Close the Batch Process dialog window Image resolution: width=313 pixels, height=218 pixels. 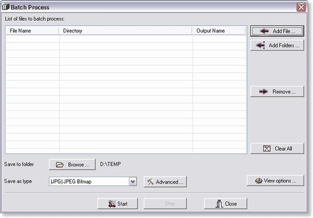[301, 7]
